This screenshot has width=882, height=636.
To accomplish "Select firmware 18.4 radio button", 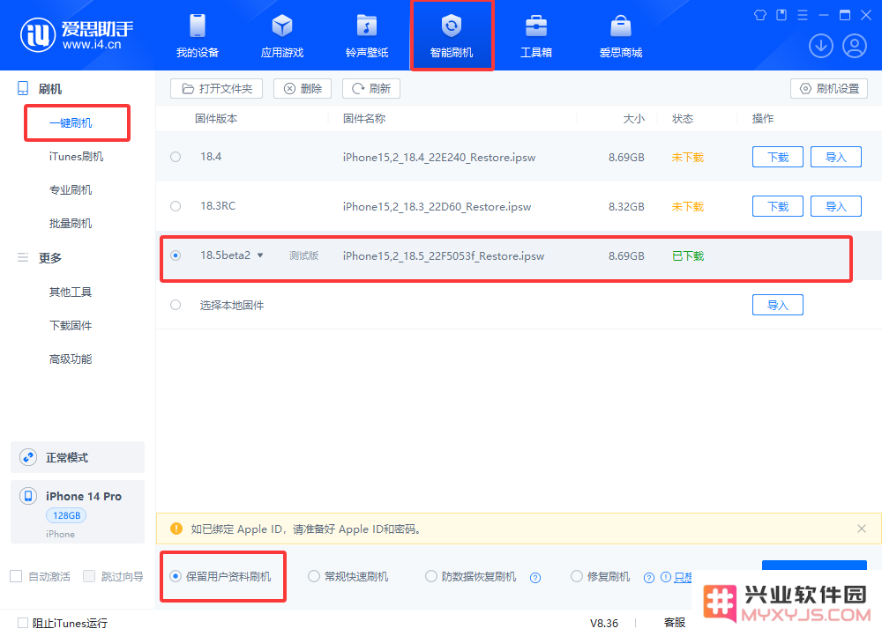I will coord(176,157).
